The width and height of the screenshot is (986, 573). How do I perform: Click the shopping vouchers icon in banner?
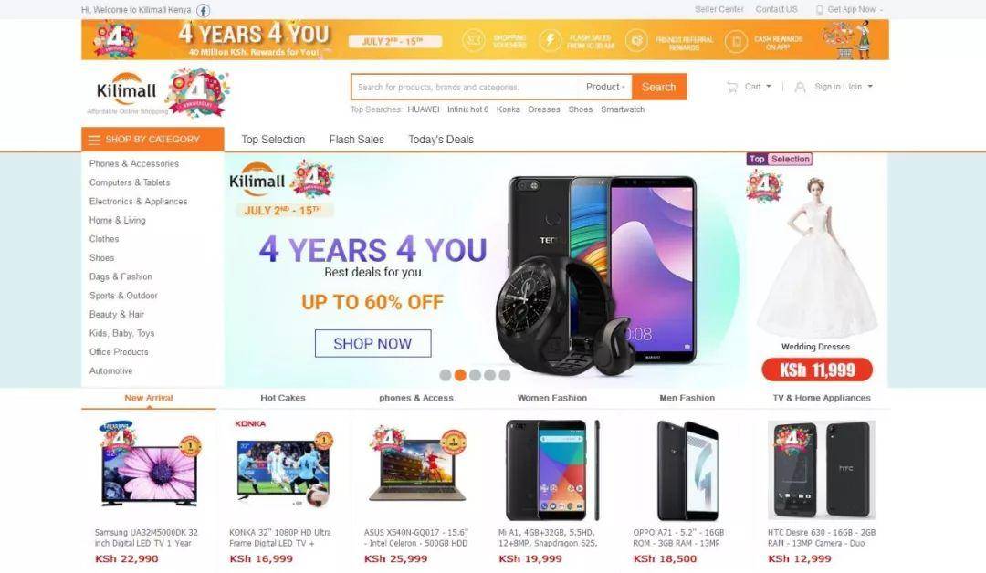coord(474,41)
